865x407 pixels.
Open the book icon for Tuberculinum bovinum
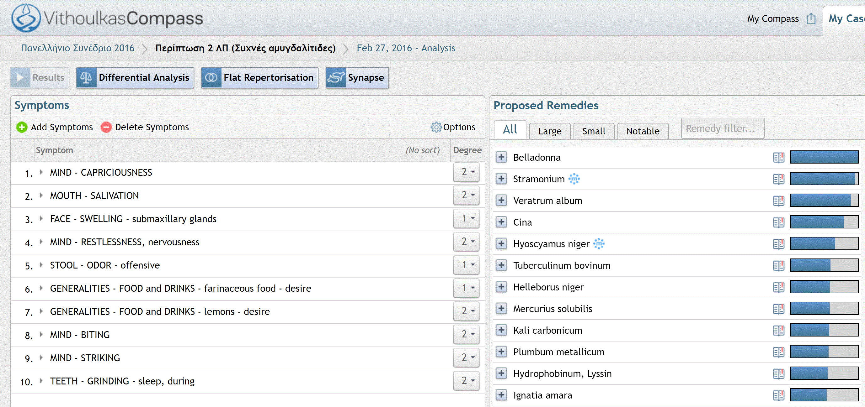778,265
